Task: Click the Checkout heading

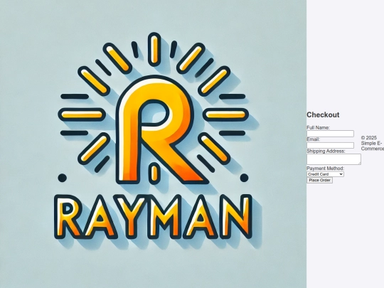Action: [323, 115]
